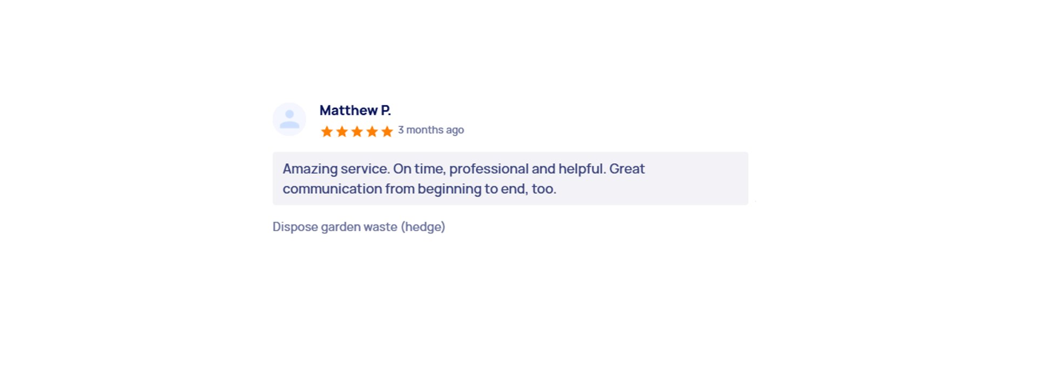Click the word 'helpful' in the review
The height and width of the screenshot is (367, 1037).
pyautogui.click(x=581, y=169)
